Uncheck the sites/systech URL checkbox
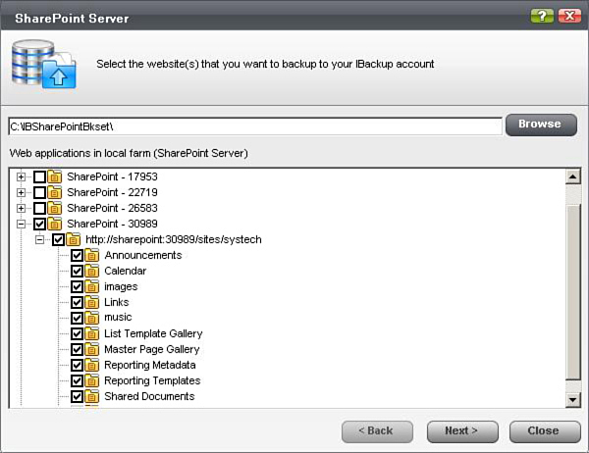Image resolution: width=589 pixels, height=453 pixels. [x=58, y=240]
